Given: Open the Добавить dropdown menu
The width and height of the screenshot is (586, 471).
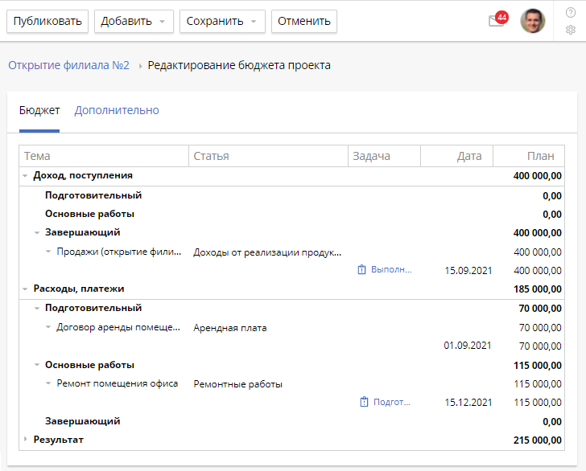Looking at the screenshot, I should coord(133,22).
